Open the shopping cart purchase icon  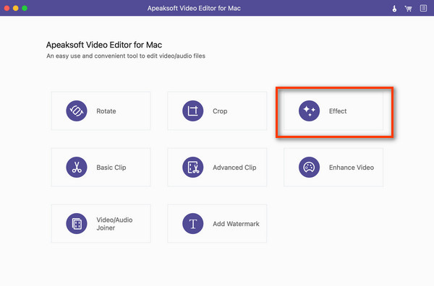click(x=408, y=9)
